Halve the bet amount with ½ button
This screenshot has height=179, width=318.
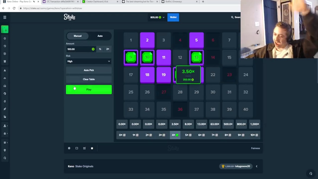pos(100,49)
